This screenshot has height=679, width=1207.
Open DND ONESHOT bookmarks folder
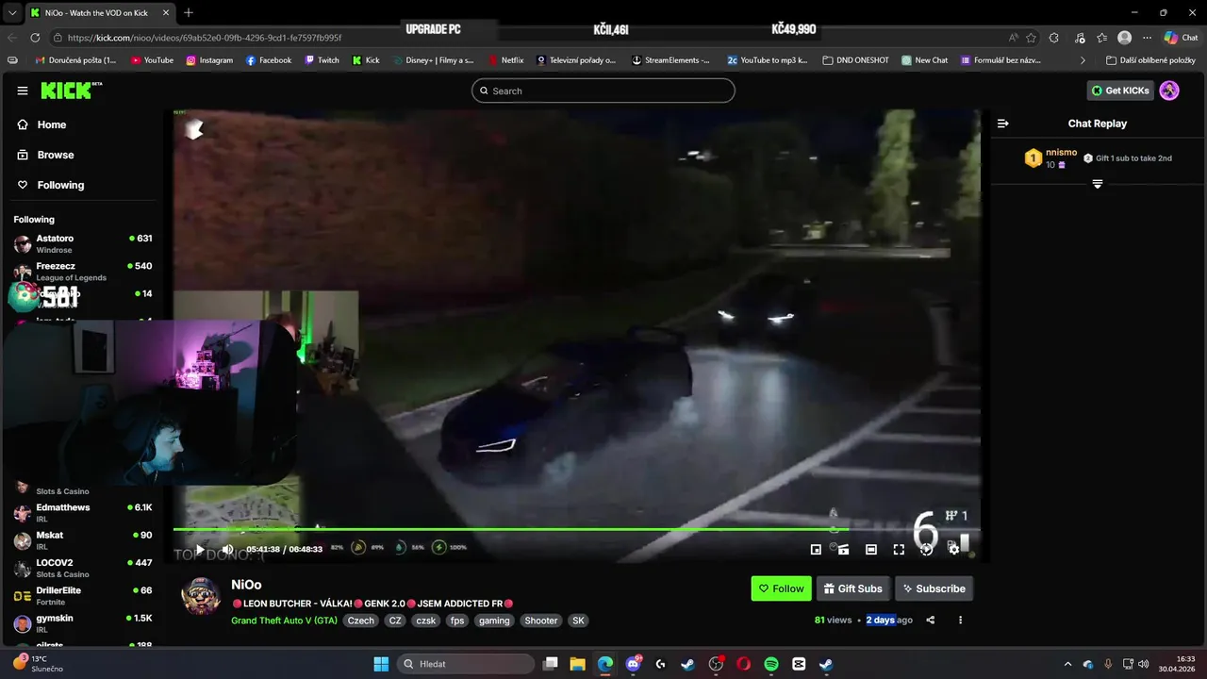tap(855, 60)
